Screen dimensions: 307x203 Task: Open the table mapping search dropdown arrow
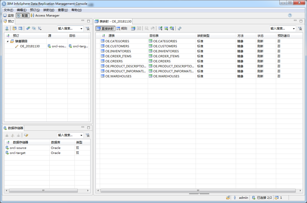point(294,29)
